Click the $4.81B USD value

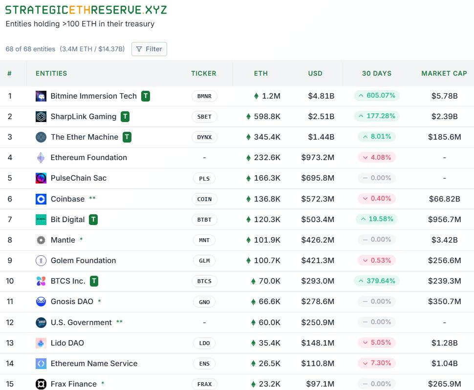pyautogui.click(x=321, y=96)
